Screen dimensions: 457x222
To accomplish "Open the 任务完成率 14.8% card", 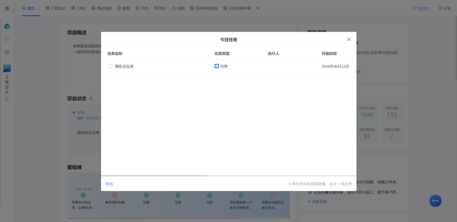I will pos(367,112).
